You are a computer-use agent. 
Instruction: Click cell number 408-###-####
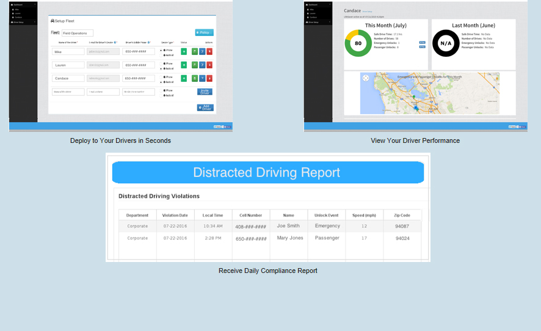(250, 227)
